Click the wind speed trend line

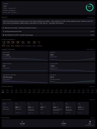(x=25, y=59)
